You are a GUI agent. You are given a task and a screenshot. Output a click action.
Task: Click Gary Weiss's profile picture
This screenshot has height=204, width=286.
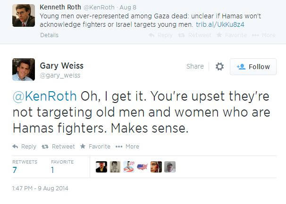[23, 69]
